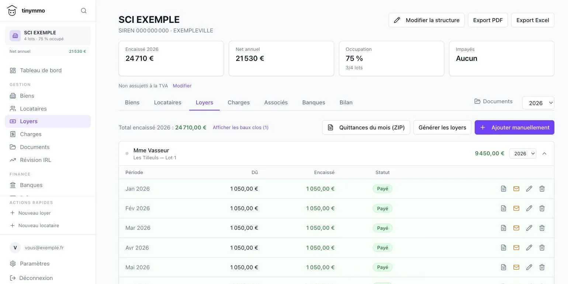Open Révision IRL in sidebar
The width and height of the screenshot is (568, 284).
[48, 160]
